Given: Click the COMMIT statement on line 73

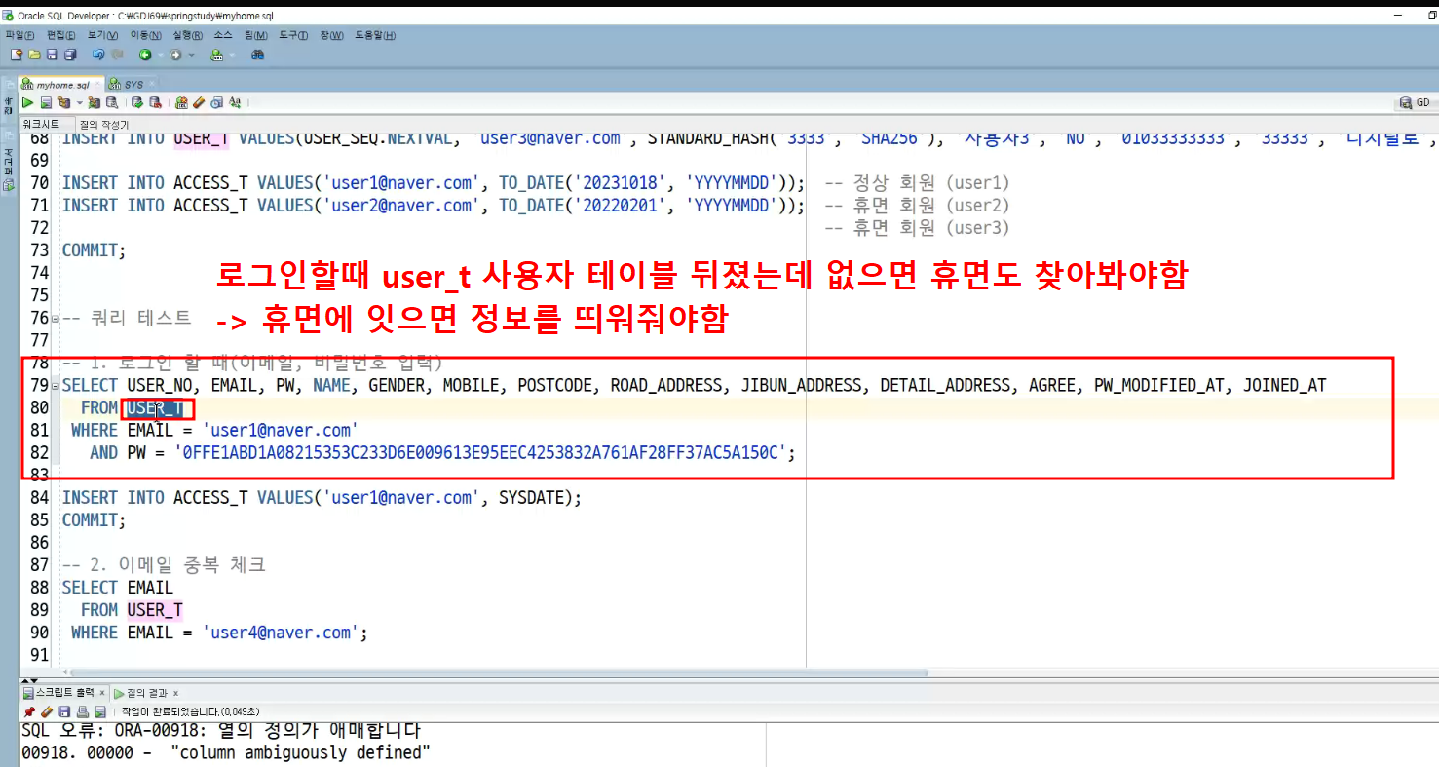Looking at the screenshot, I should [94, 250].
